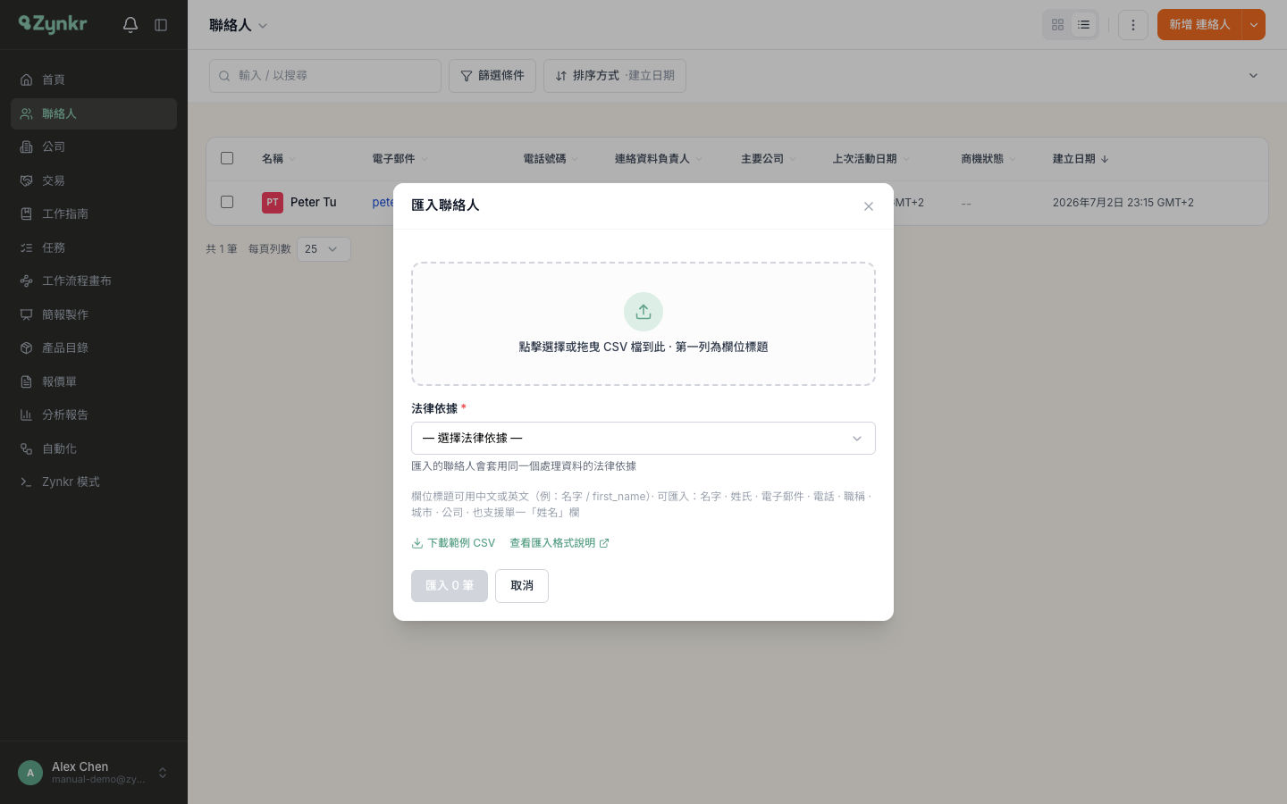Open 排序方式 sort button

tap(615, 76)
